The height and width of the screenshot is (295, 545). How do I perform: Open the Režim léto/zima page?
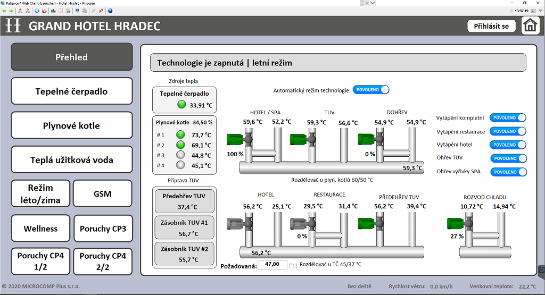[x=40, y=194]
